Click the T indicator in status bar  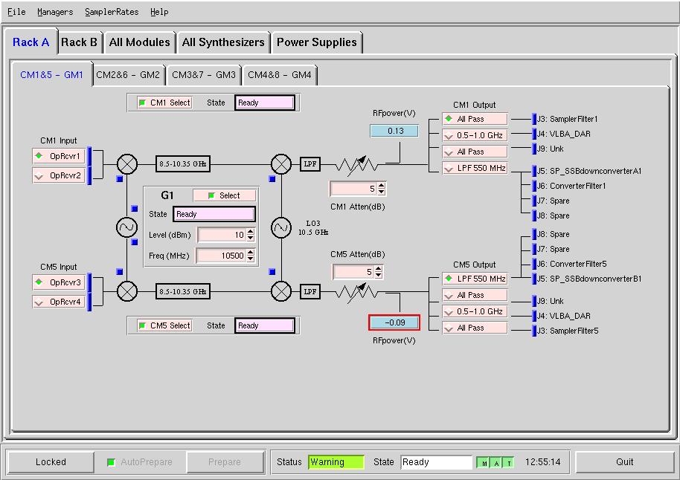click(x=509, y=463)
